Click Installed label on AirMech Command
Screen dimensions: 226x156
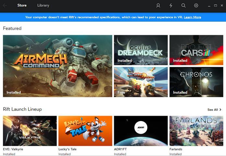coord(14,92)
